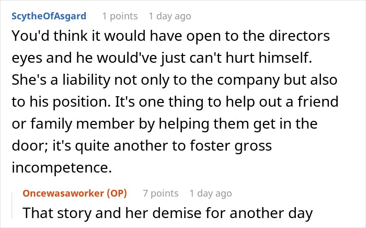Screen dimensions: 366x228
Task: Click the words 'foster gross' in the comment
Action: (x=231, y=146)
